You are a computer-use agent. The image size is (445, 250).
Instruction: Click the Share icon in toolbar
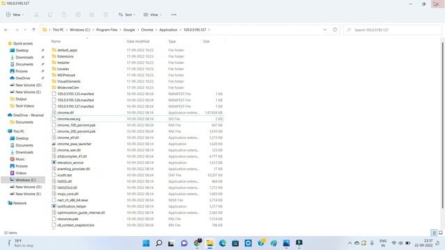(92, 15)
